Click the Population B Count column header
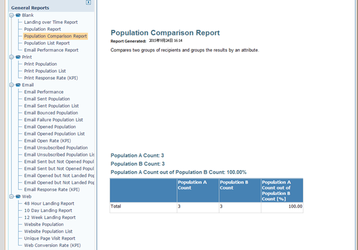 240,190
